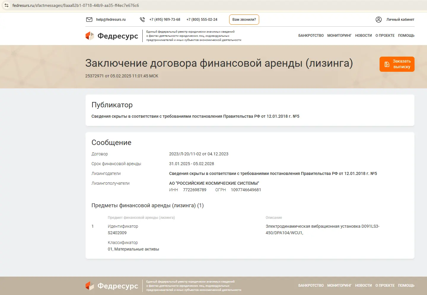
Task: Click the hidden info text beside Лизингодатели
Action: [273, 173]
